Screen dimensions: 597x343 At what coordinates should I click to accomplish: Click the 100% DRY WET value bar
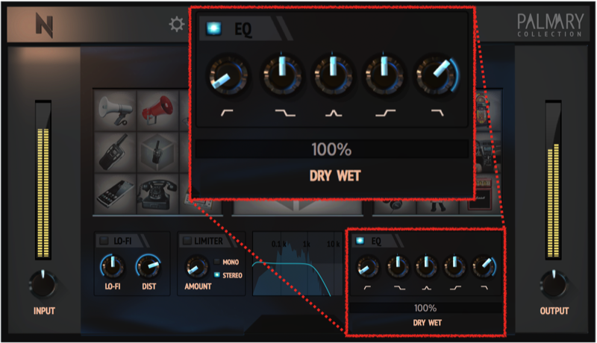pos(425,308)
